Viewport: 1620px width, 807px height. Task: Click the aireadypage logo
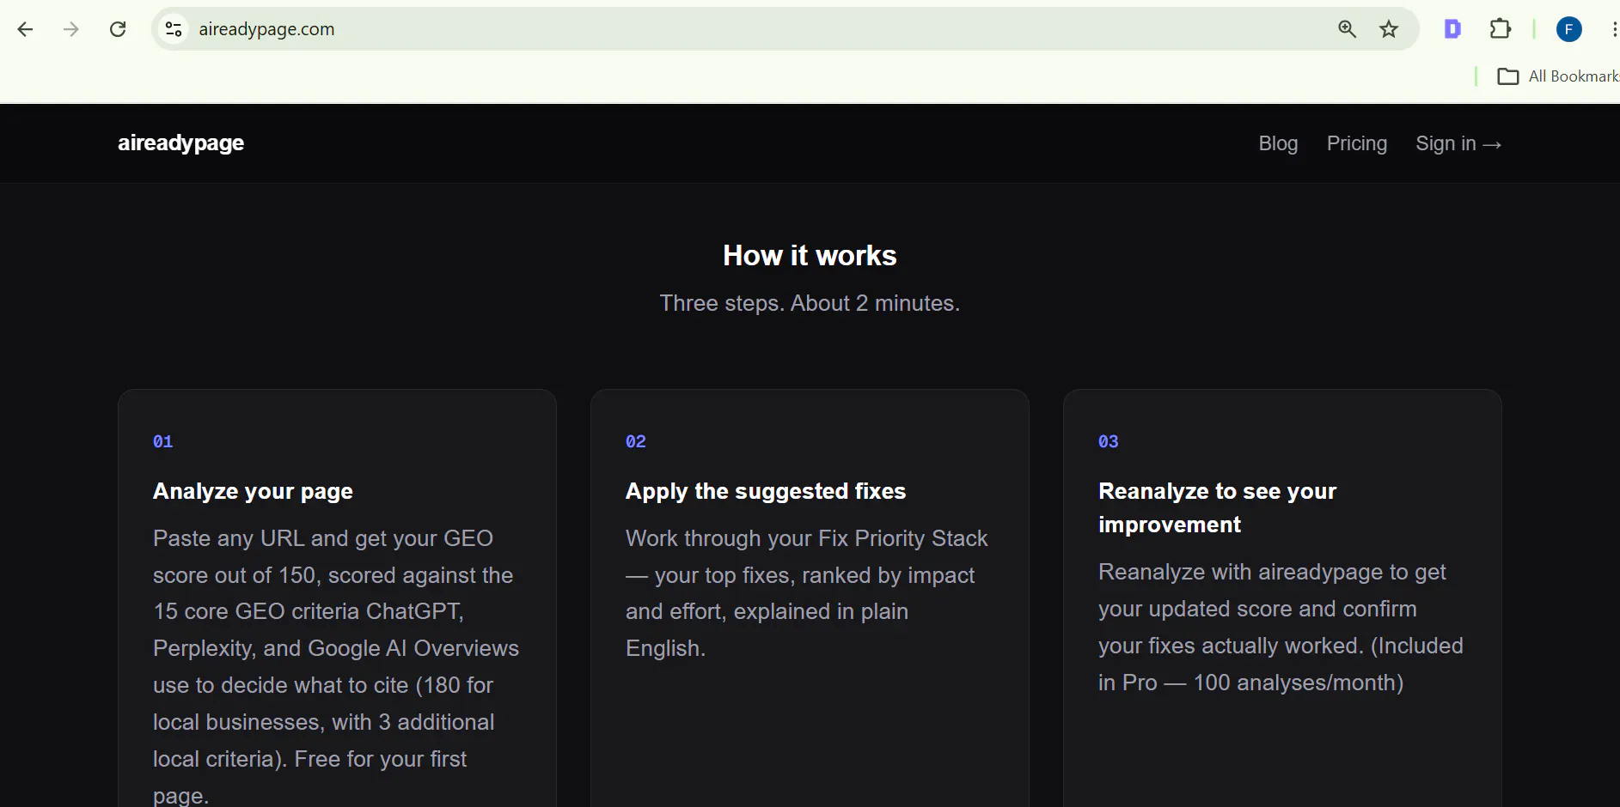coord(181,143)
